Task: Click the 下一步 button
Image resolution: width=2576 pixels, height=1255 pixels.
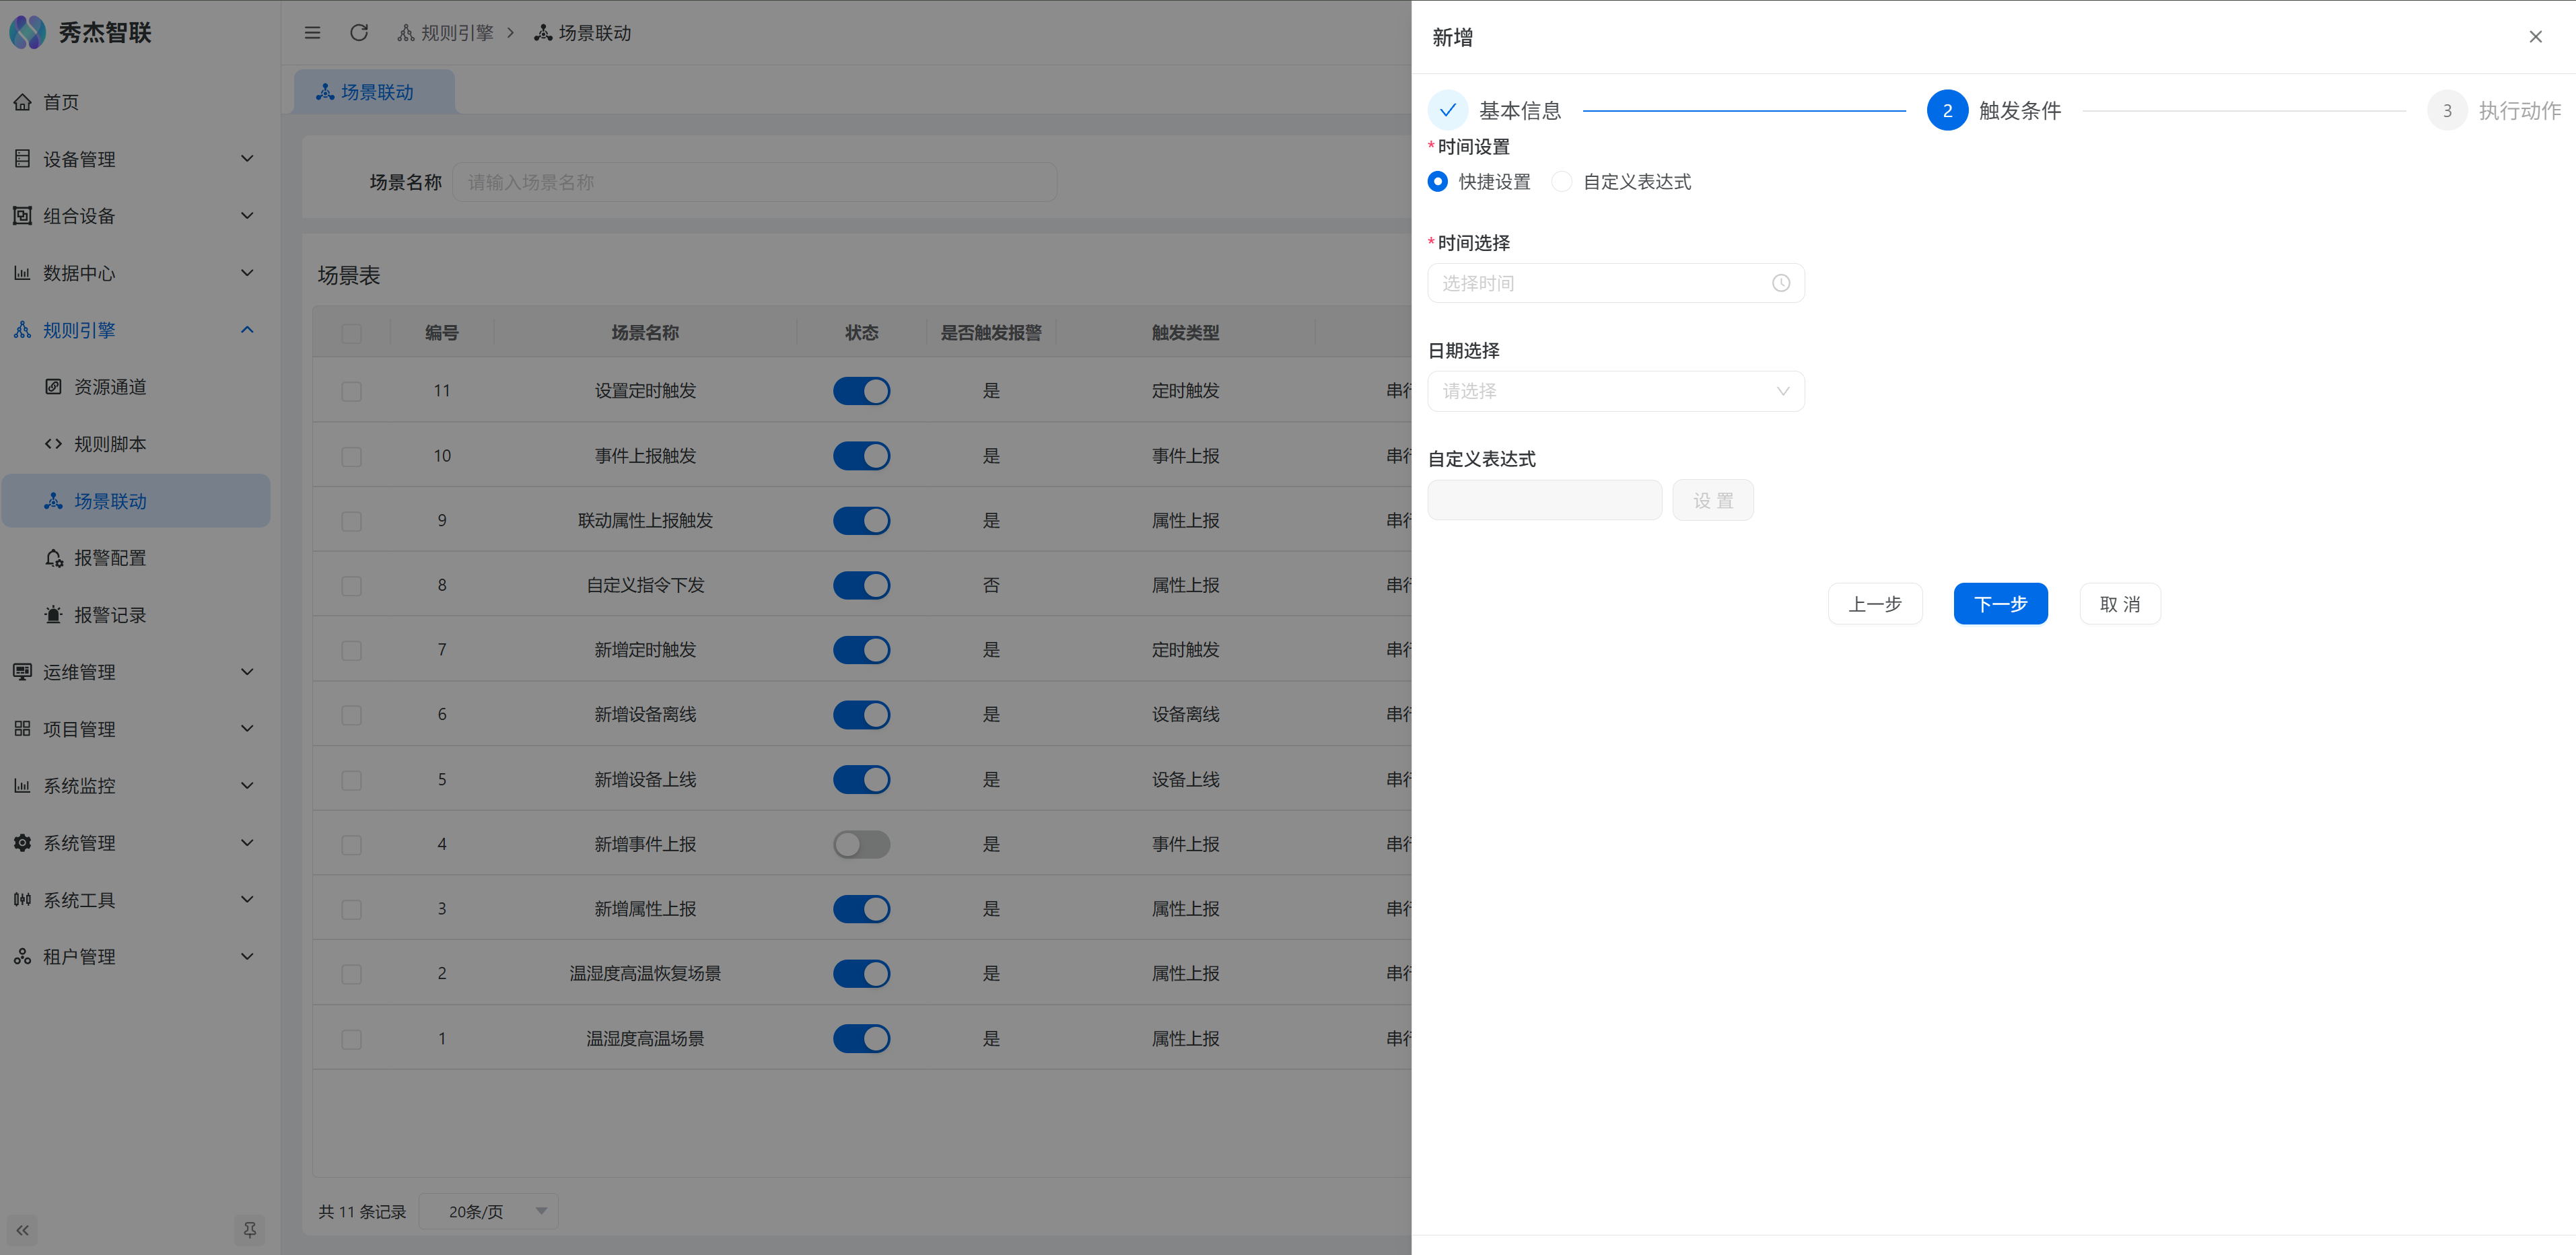Action: pos(2000,604)
